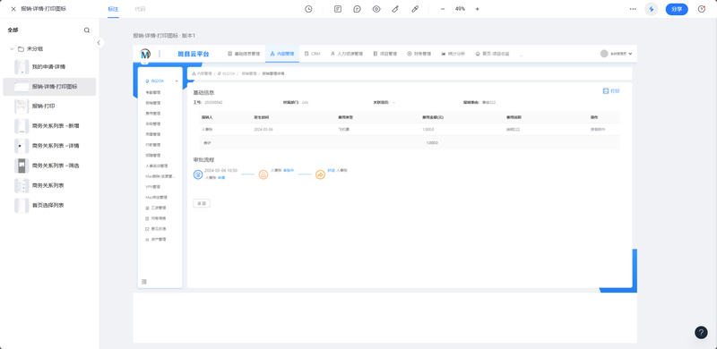Screen dimensions: 717x349
Task: Click the 打印 print icon button
Action: click(x=611, y=91)
